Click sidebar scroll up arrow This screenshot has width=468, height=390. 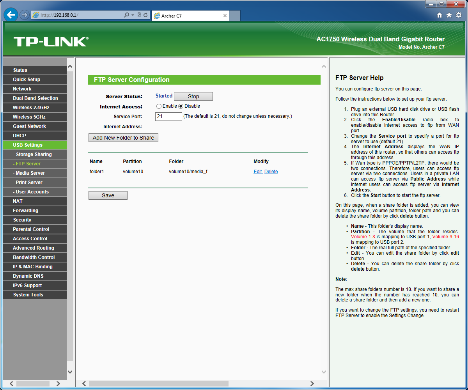click(70, 67)
